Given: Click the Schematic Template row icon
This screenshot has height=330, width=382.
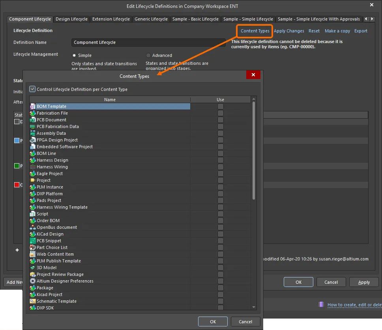Looking at the screenshot, I should coord(33,301).
